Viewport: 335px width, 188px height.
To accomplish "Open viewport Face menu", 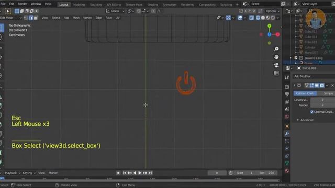I will 108,18.
